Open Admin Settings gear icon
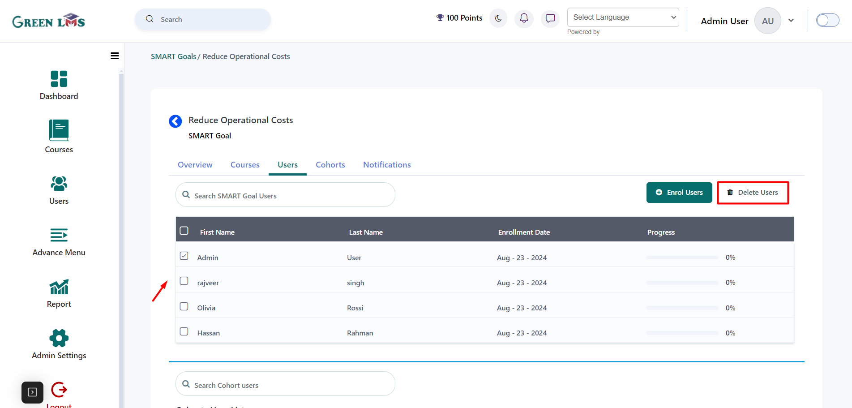This screenshot has height=408, width=852. click(x=59, y=338)
